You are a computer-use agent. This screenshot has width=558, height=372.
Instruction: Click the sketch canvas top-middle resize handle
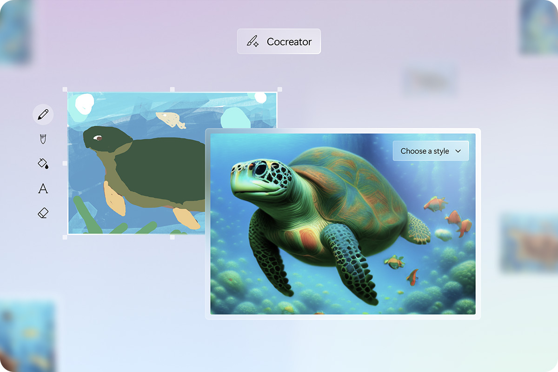click(x=172, y=89)
